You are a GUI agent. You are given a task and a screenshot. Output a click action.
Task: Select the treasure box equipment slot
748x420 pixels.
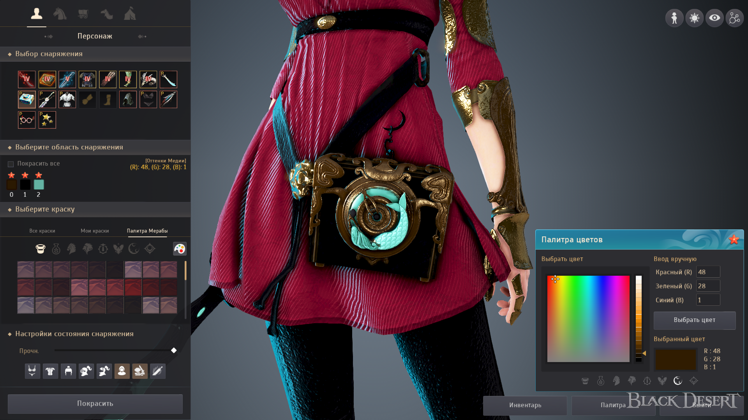[27, 100]
